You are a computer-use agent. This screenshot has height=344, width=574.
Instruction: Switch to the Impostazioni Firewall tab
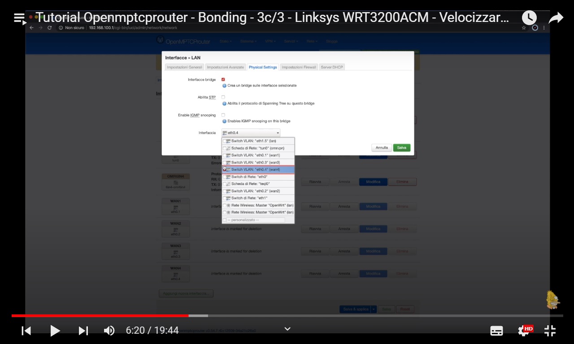(299, 67)
